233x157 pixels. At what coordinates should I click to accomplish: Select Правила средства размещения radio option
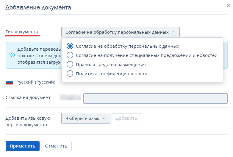pos(70,64)
